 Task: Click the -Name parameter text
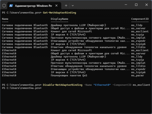click(88, 85)
